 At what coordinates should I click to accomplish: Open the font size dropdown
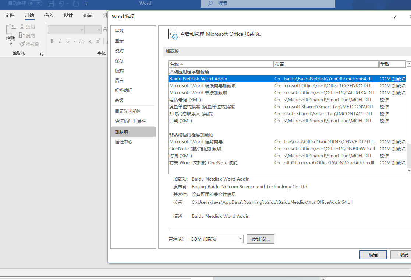tap(99, 29)
